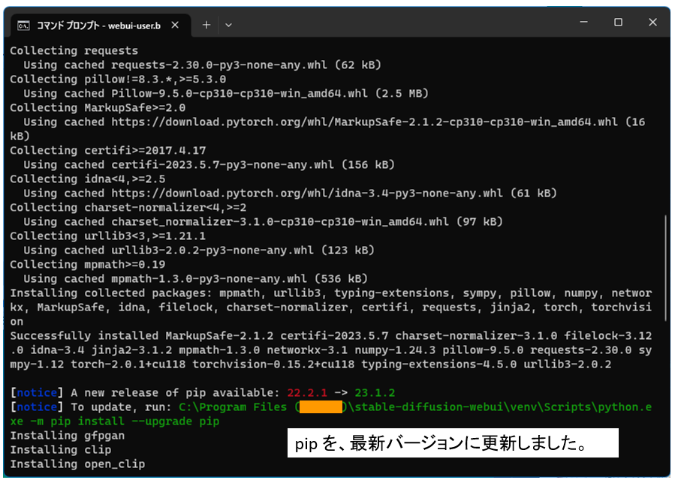Click the maximize button of the terminal window
The width and height of the screenshot is (675, 483).
click(619, 24)
